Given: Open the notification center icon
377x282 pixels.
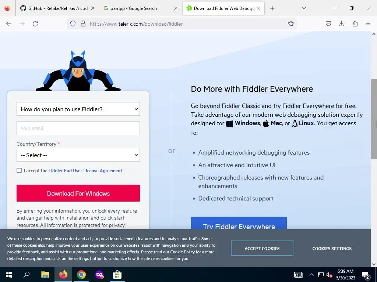Looking at the screenshot, I should click(x=366, y=275).
